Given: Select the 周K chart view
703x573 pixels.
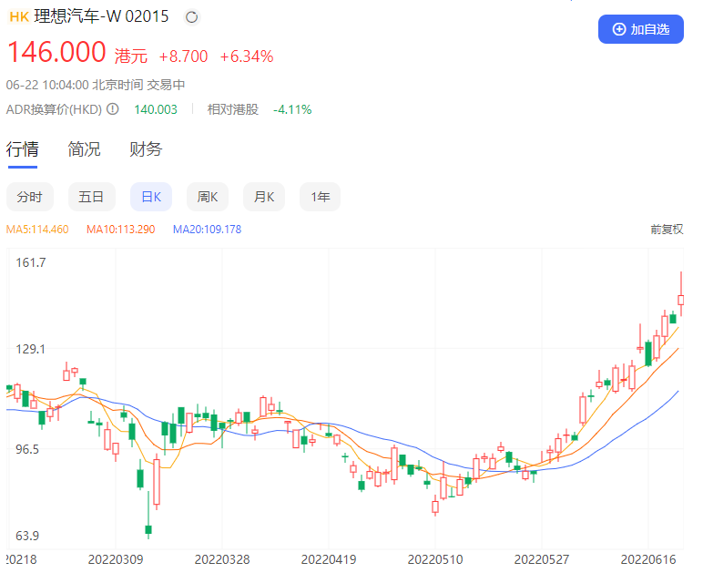Looking at the screenshot, I should [208, 197].
